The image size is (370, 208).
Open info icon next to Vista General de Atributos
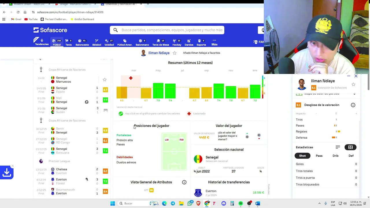[x=184, y=182]
